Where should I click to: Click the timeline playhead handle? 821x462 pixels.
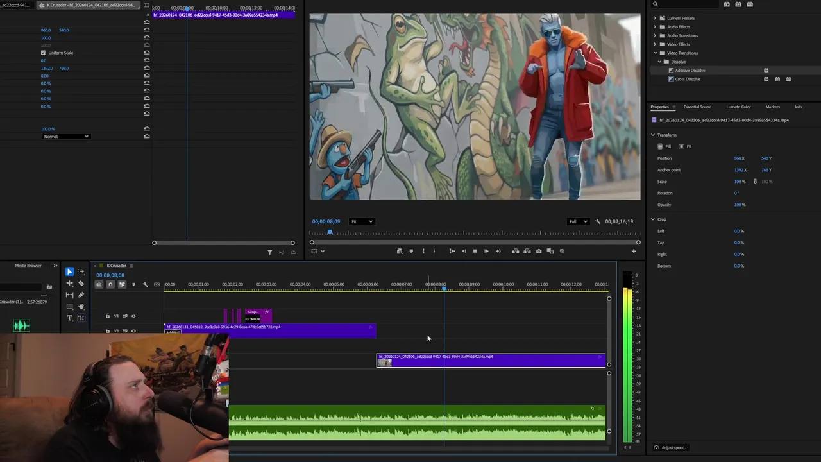tap(444, 289)
